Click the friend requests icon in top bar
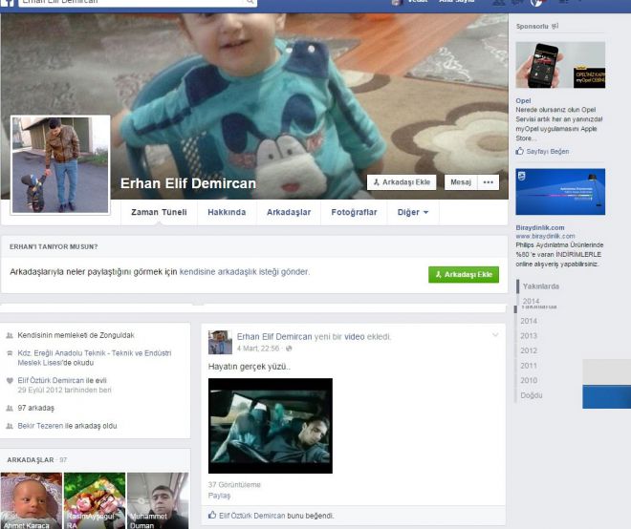The height and width of the screenshot is (529, 631). coord(497,3)
